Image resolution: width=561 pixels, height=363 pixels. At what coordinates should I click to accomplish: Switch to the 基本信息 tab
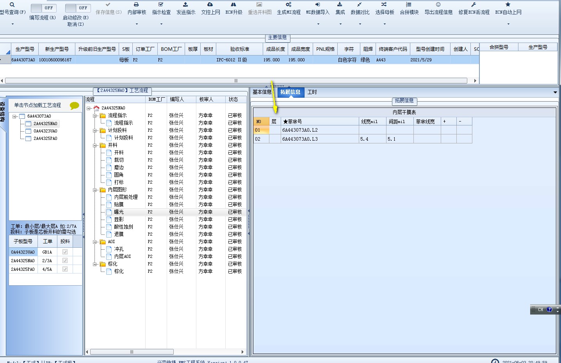click(262, 92)
